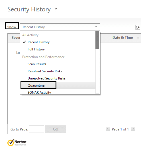This screenshot has width=141, height=147.
Task: Go to the next page arrow
Action: [x=133, y=129]
